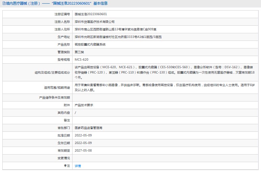Click the 其他内容 row label
The image size is (261, 172).
[64, 113]
